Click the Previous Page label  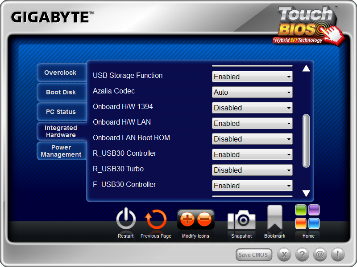click(156, 236)
